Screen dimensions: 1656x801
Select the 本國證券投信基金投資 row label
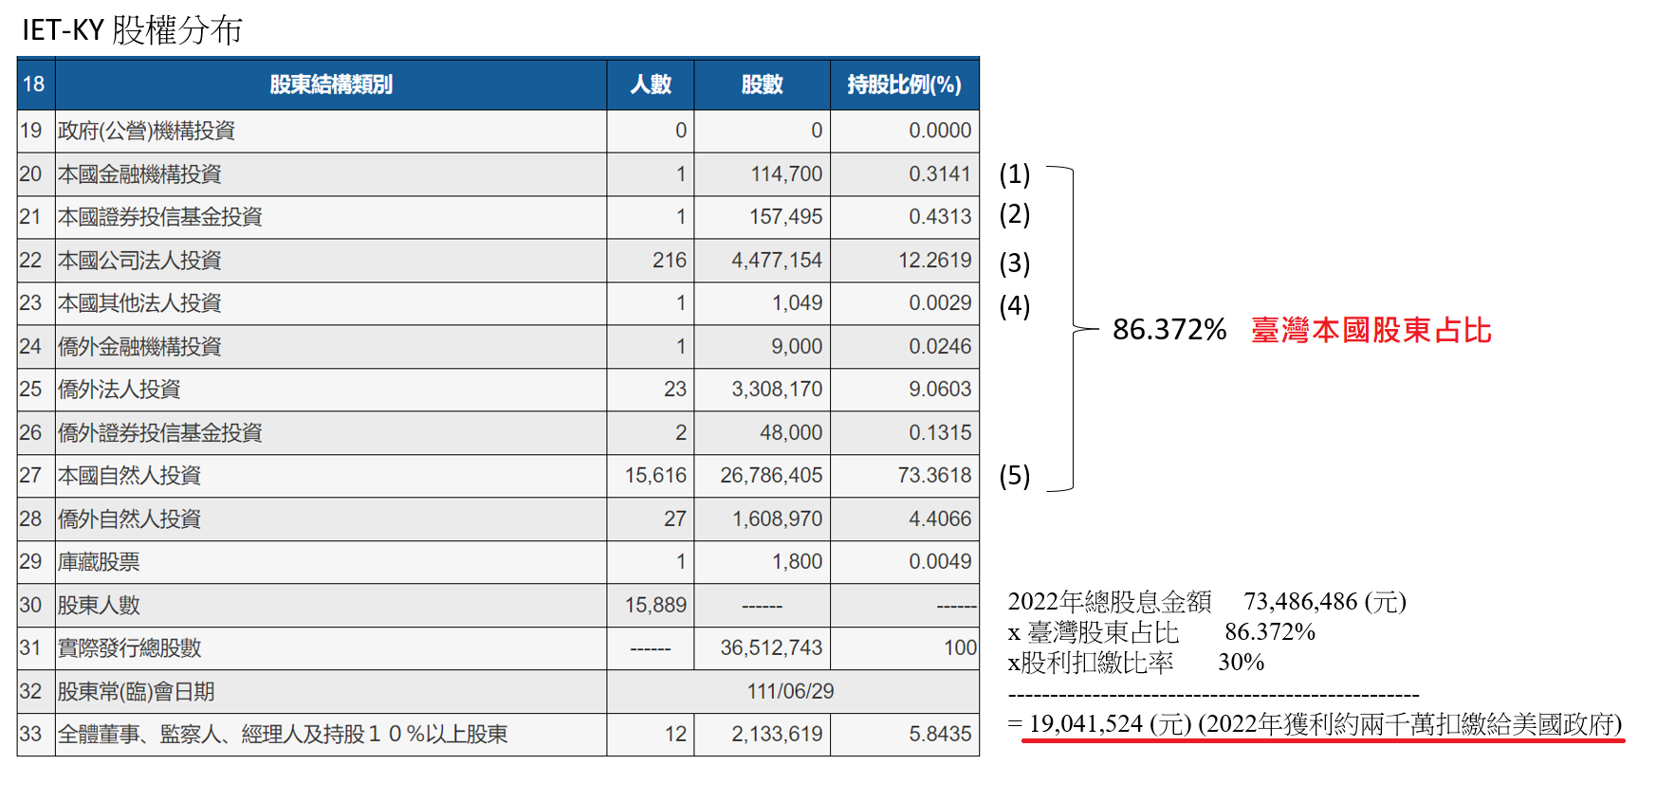[159, 217]
